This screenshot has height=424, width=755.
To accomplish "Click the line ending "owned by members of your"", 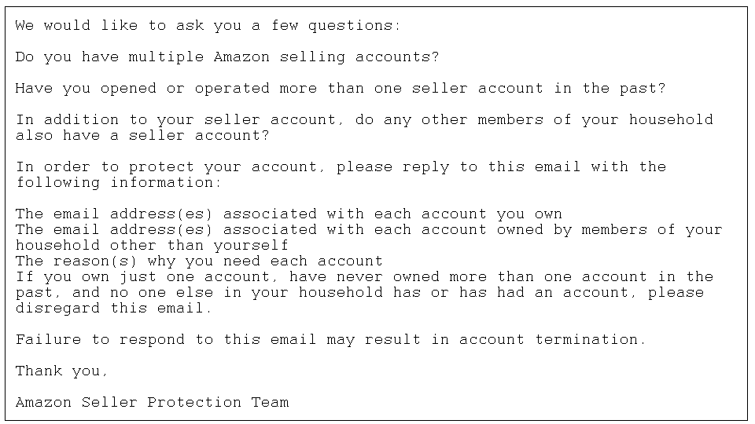I will tap(369, 230).
